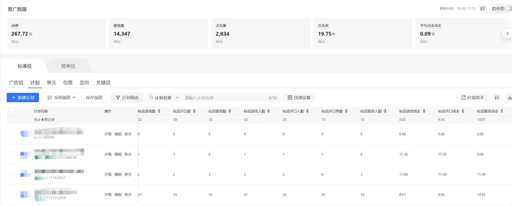Screen dimensions: 512x206
Task: Open the 计划筛选 filter
Action: 127,97
